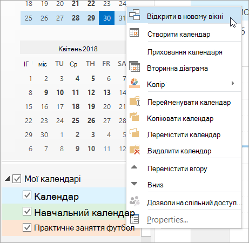Click the copy calendar folder icon
Screen dimensions: 249x243
[x=134, y=117]
